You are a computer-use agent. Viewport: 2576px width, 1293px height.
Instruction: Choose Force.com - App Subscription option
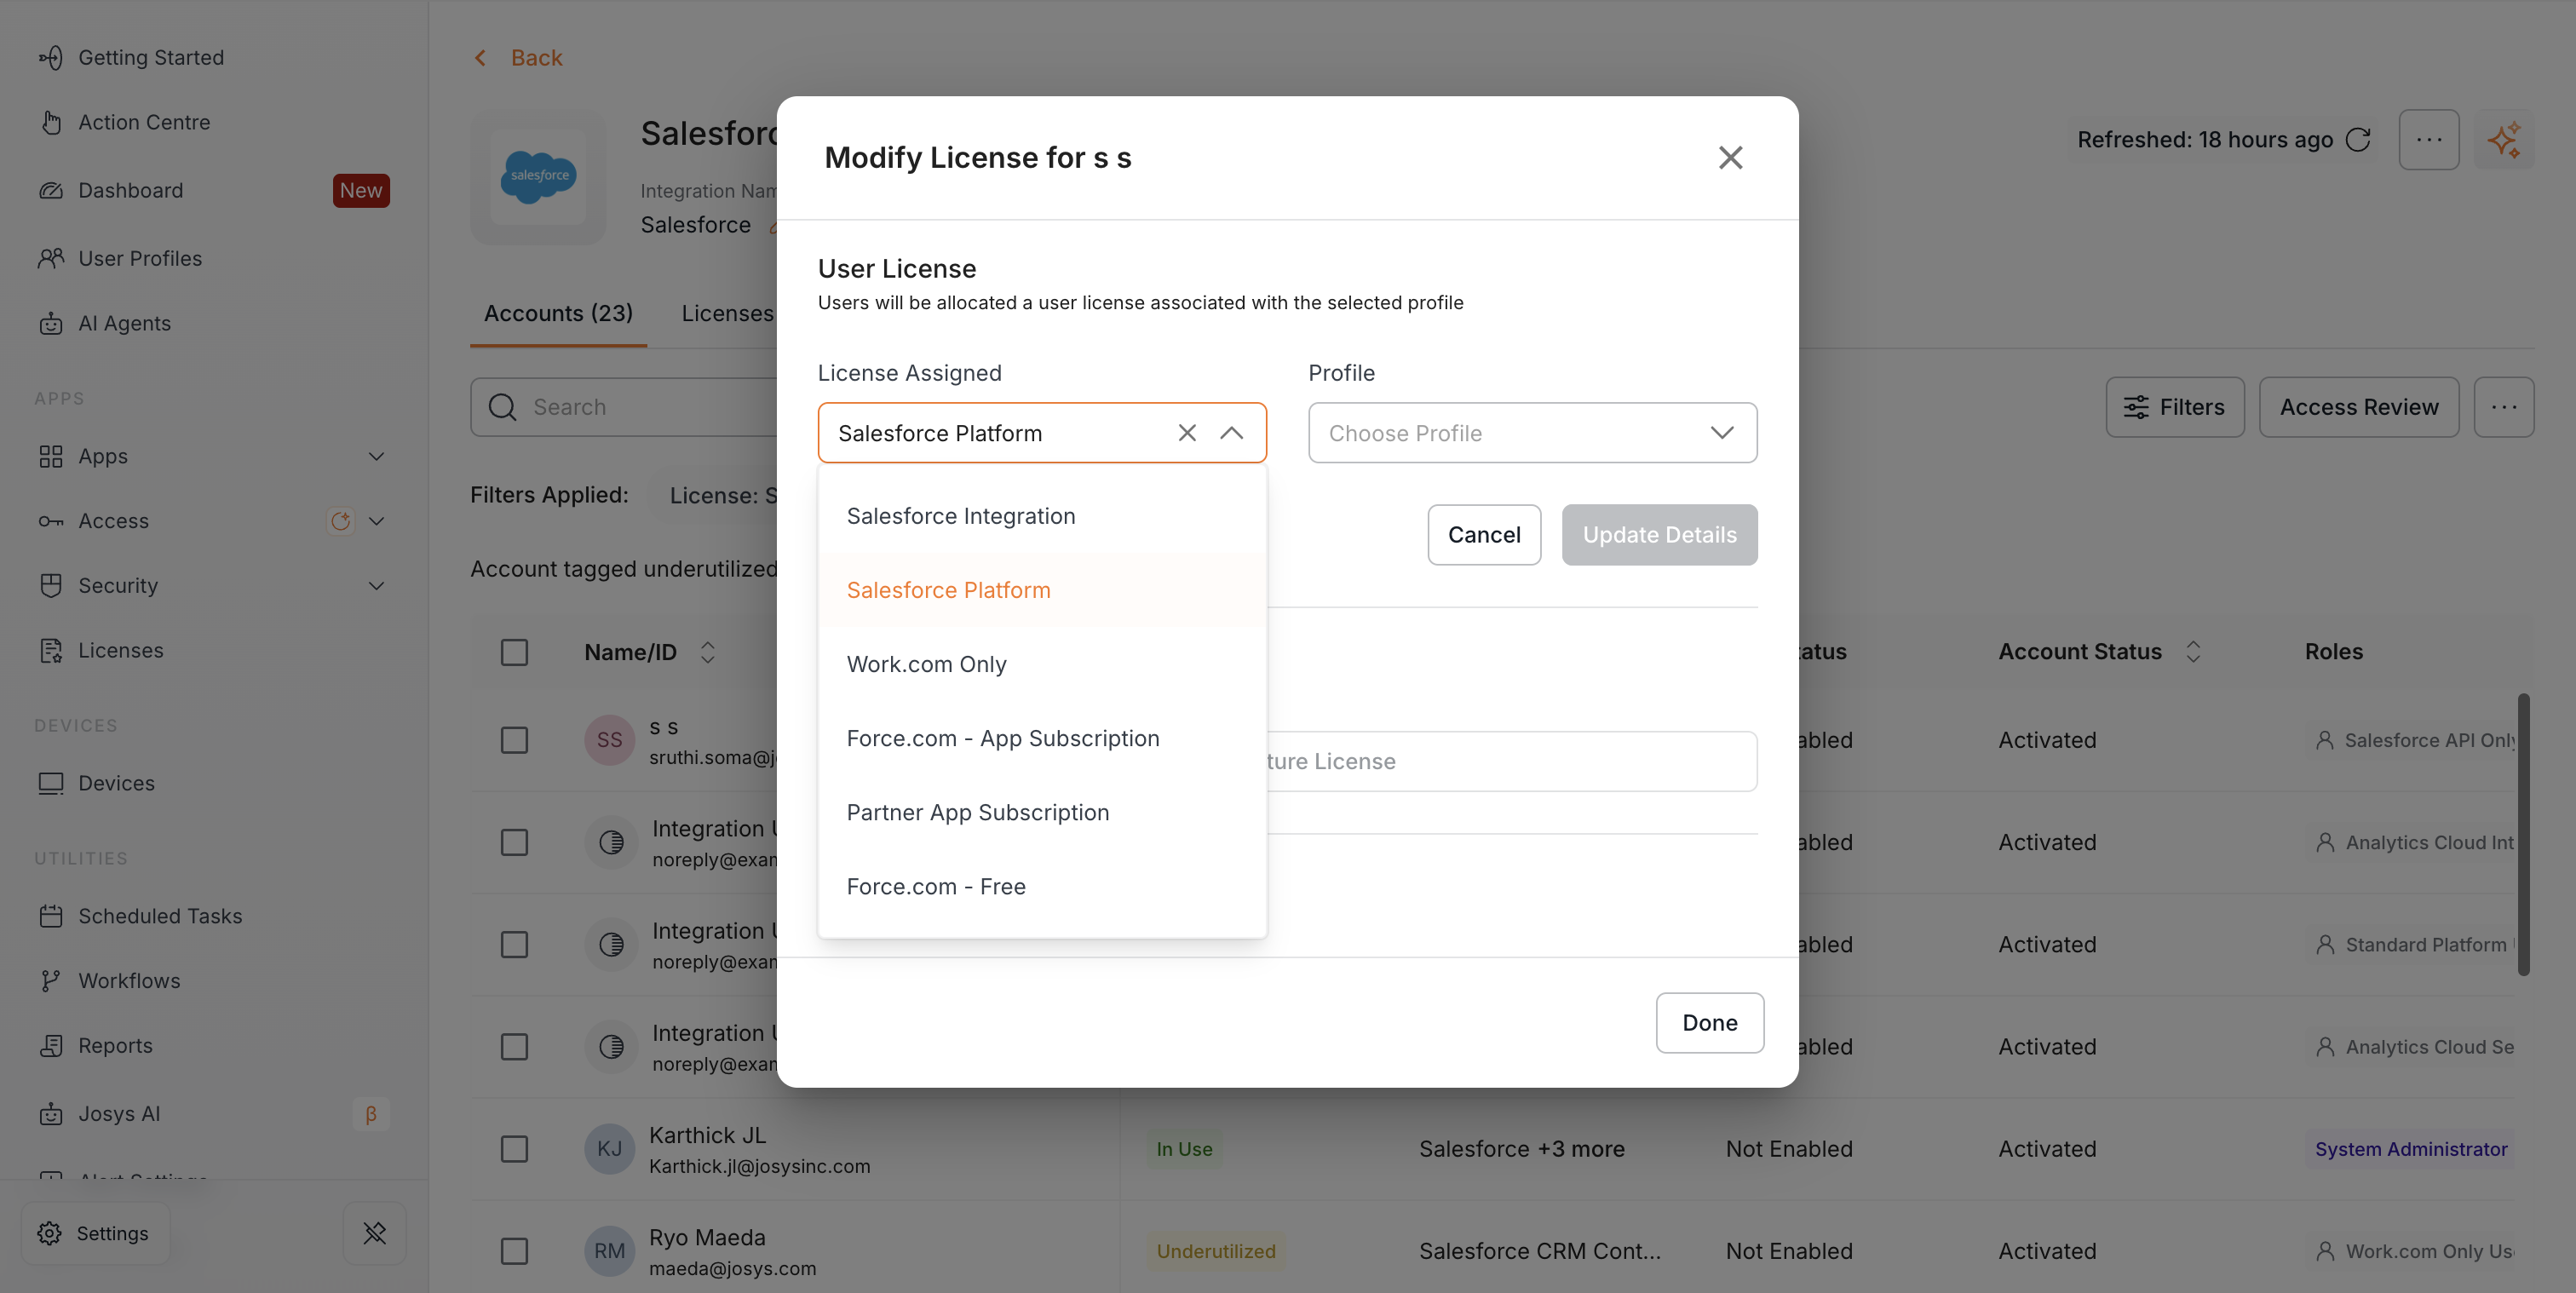(1042, 738)
